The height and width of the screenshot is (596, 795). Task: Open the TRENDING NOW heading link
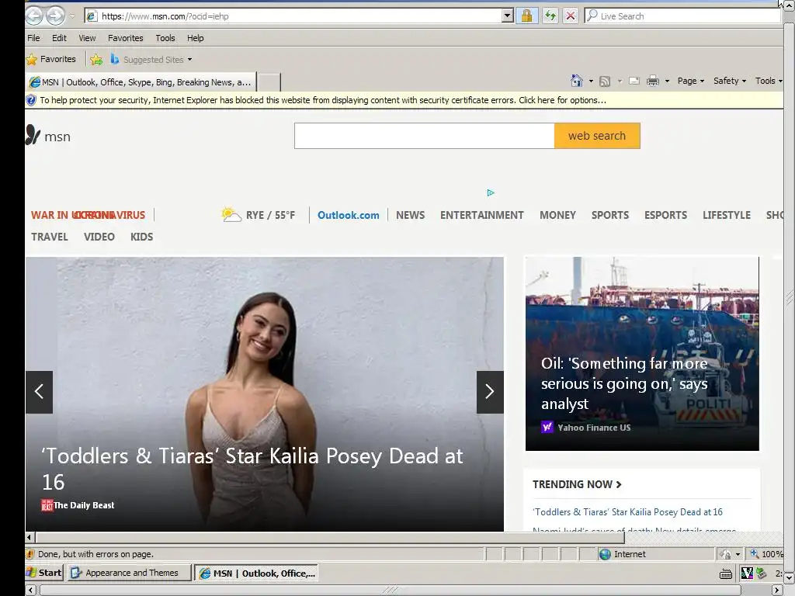577,484
